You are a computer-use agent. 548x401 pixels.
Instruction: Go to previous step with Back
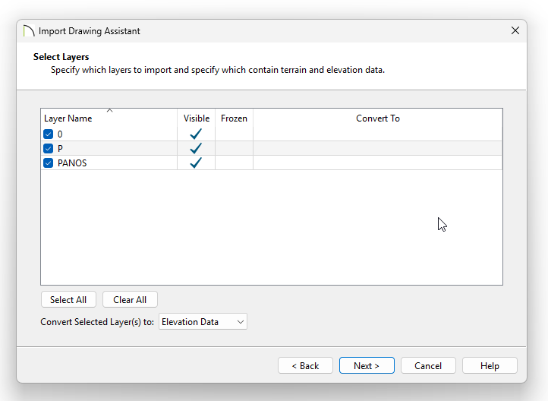coord(305,365)
